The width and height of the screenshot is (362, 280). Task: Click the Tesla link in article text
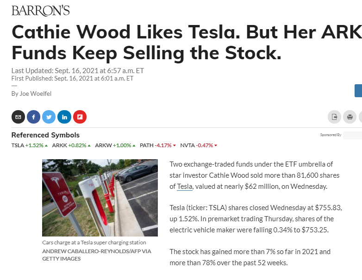tap(185, 187)
